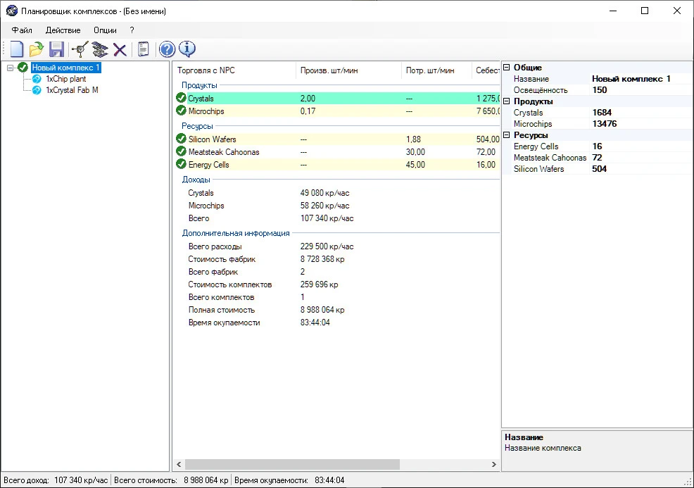Image resolution: width=694 pixels, height=488 pixels.
Task: Click the delete X toolbar icon
Action: coord(120,49)
